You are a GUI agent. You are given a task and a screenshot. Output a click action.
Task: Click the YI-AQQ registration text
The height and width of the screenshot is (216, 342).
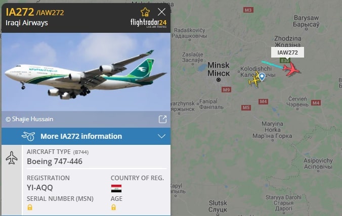pyautogui.click(x=39, y=187)
